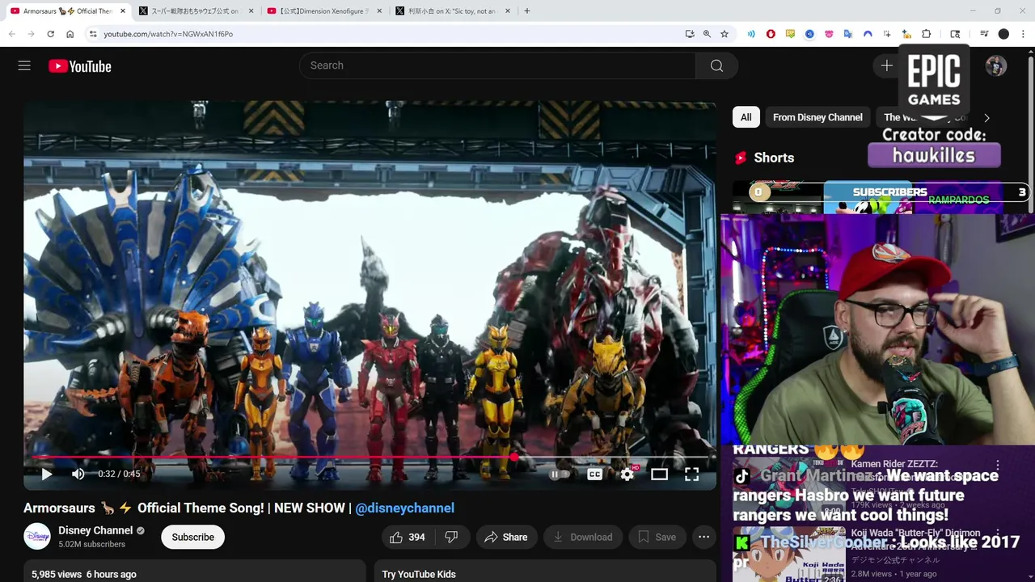
Task: Click the Download button
Action: 582,537
